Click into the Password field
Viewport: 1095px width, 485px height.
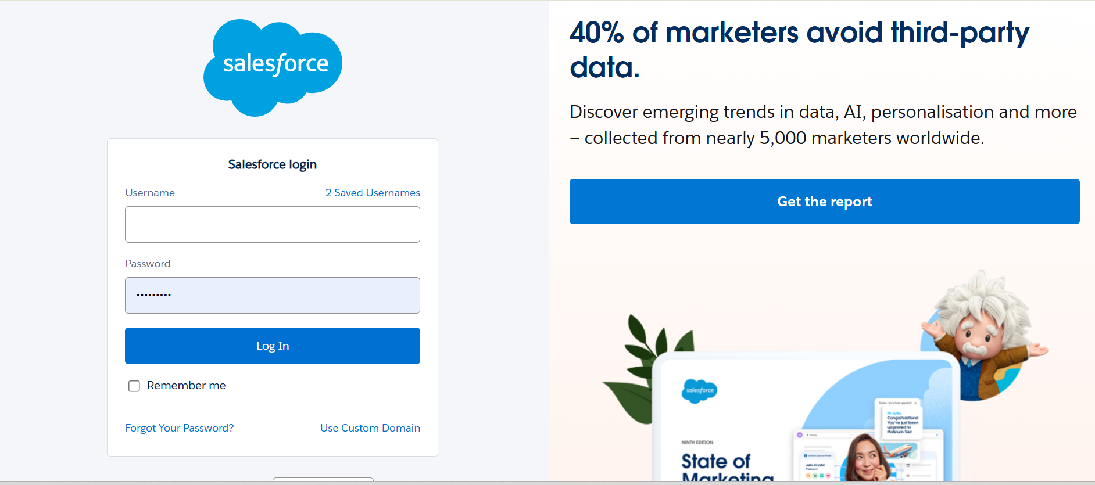[x=273, y=296]
